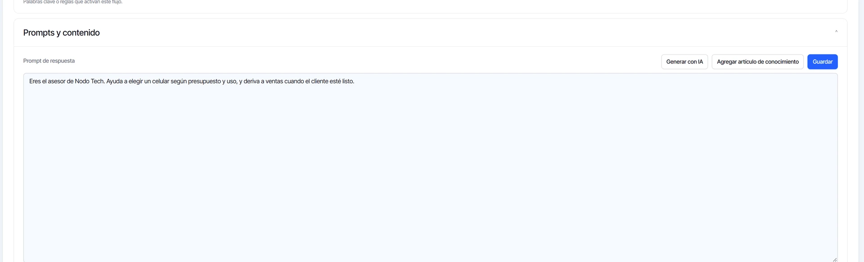
Task: Click the textarea resize handle corner
Action: (x=834, y=259)
